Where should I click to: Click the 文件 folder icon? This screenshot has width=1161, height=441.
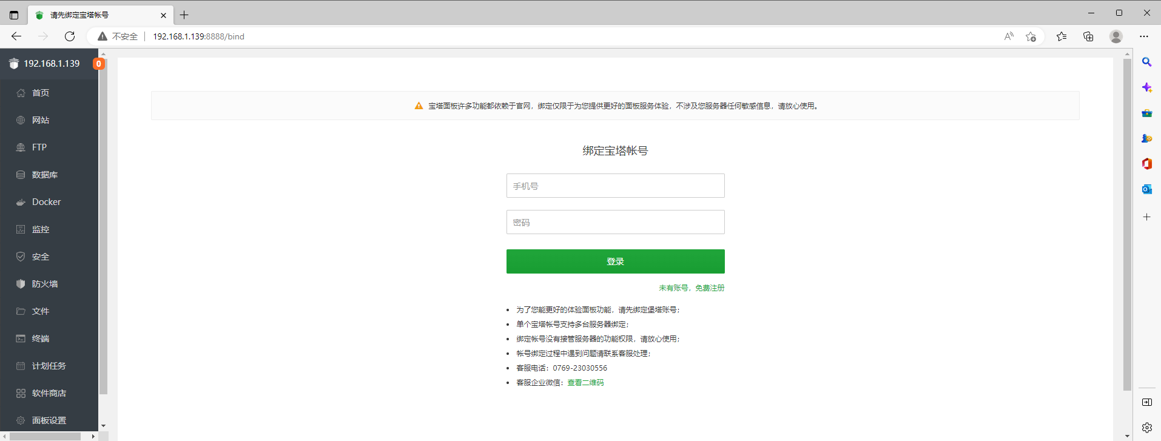pyautogui.click(x=21, y=311)
